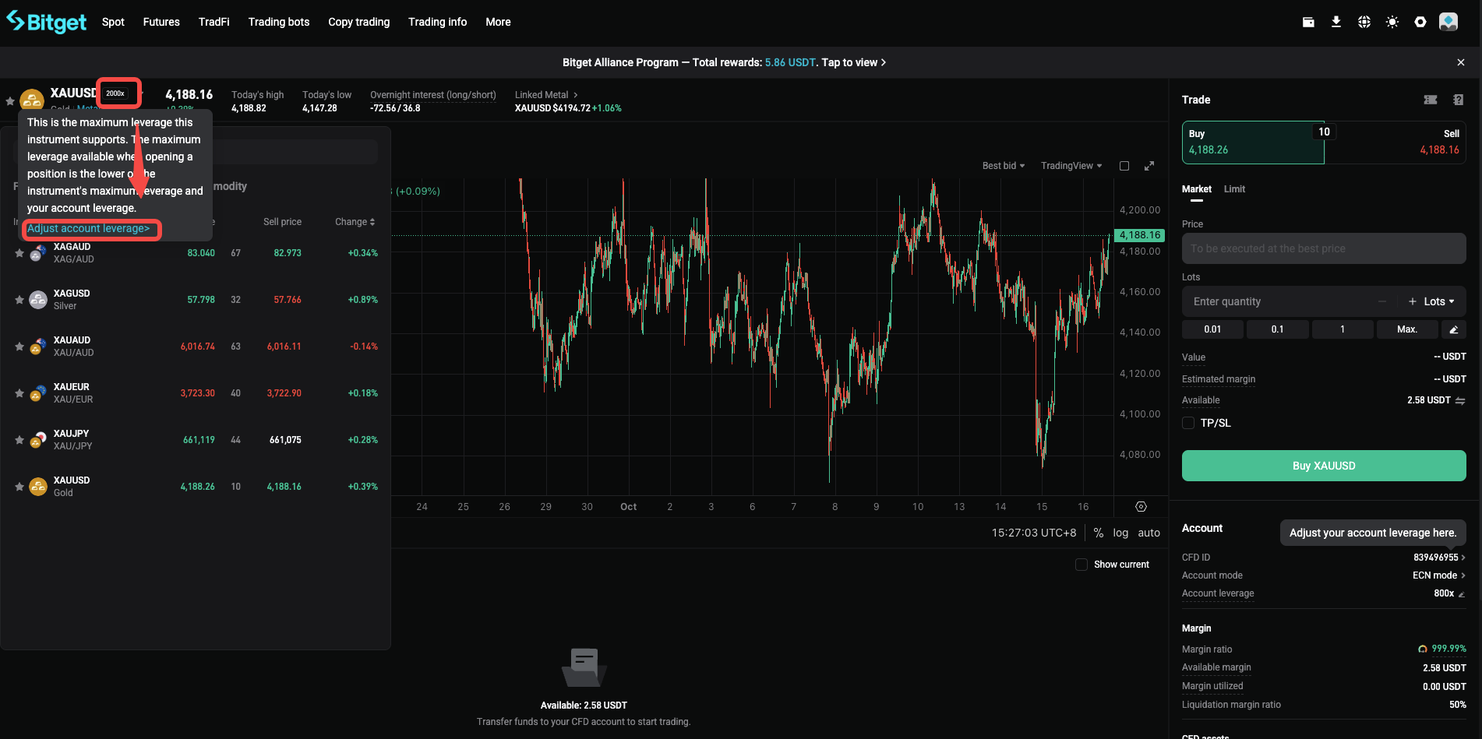The width and height of the screenshot is (1482, 739).
Task: Open the language globe icon
Action: pos(1364,22)
